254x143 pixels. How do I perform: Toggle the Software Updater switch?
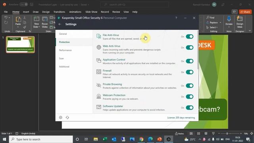pos(190,108)
